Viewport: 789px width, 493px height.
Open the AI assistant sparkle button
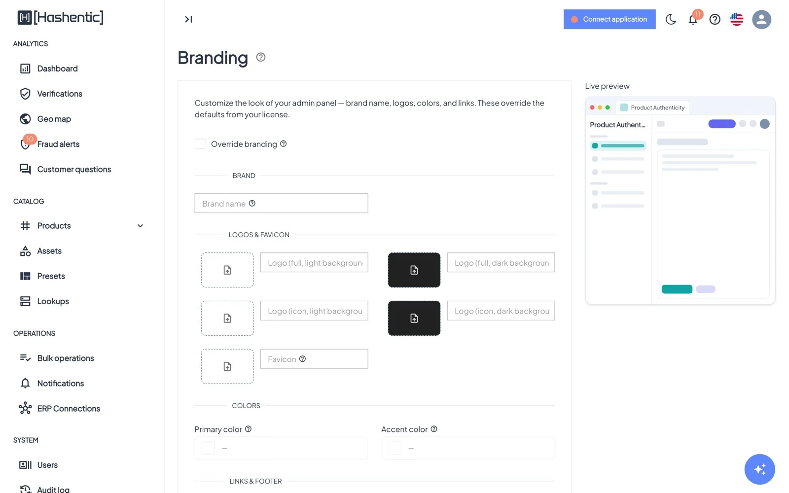(759, 469)
